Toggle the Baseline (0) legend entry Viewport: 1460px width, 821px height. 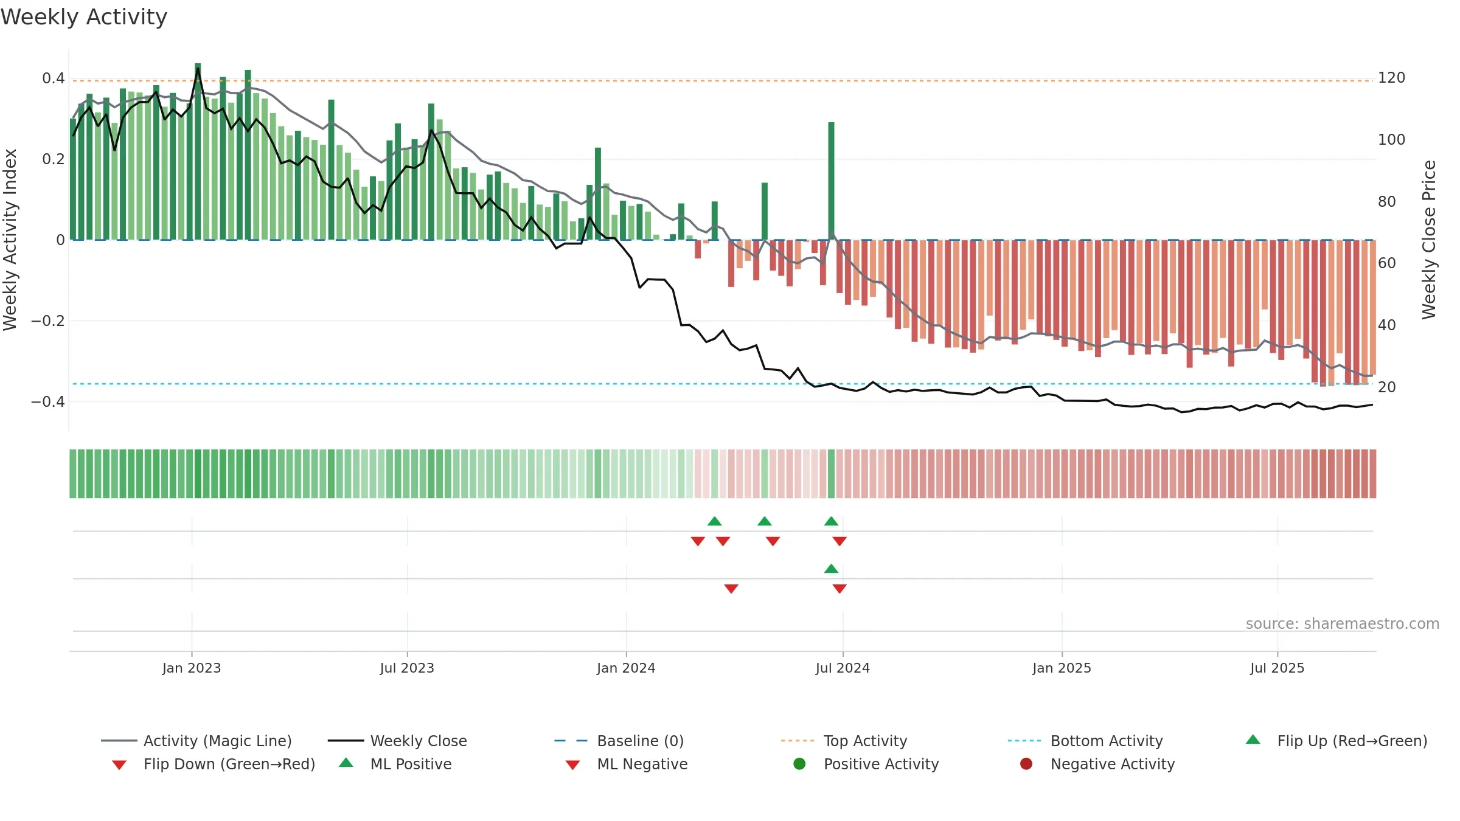[x=619, y=741]
